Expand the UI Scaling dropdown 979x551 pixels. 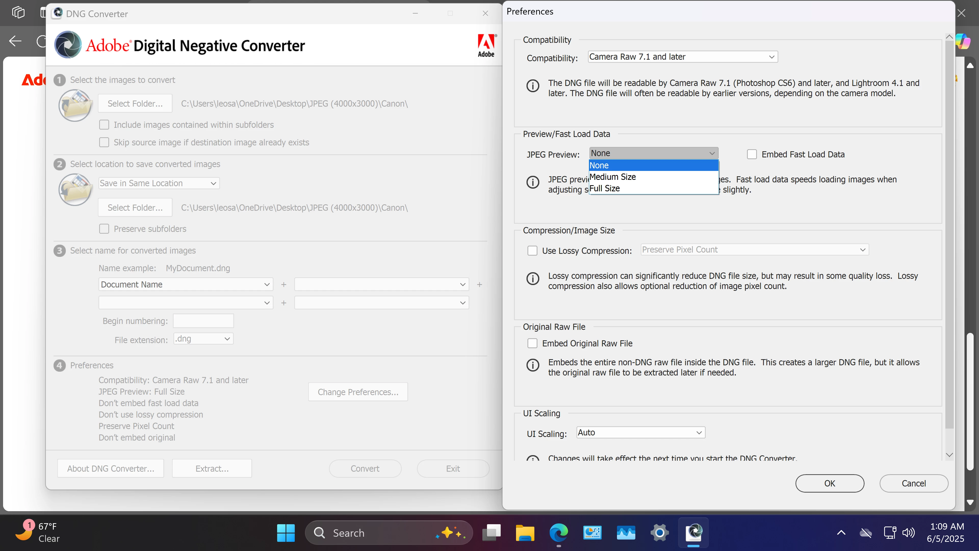[640, 432]
